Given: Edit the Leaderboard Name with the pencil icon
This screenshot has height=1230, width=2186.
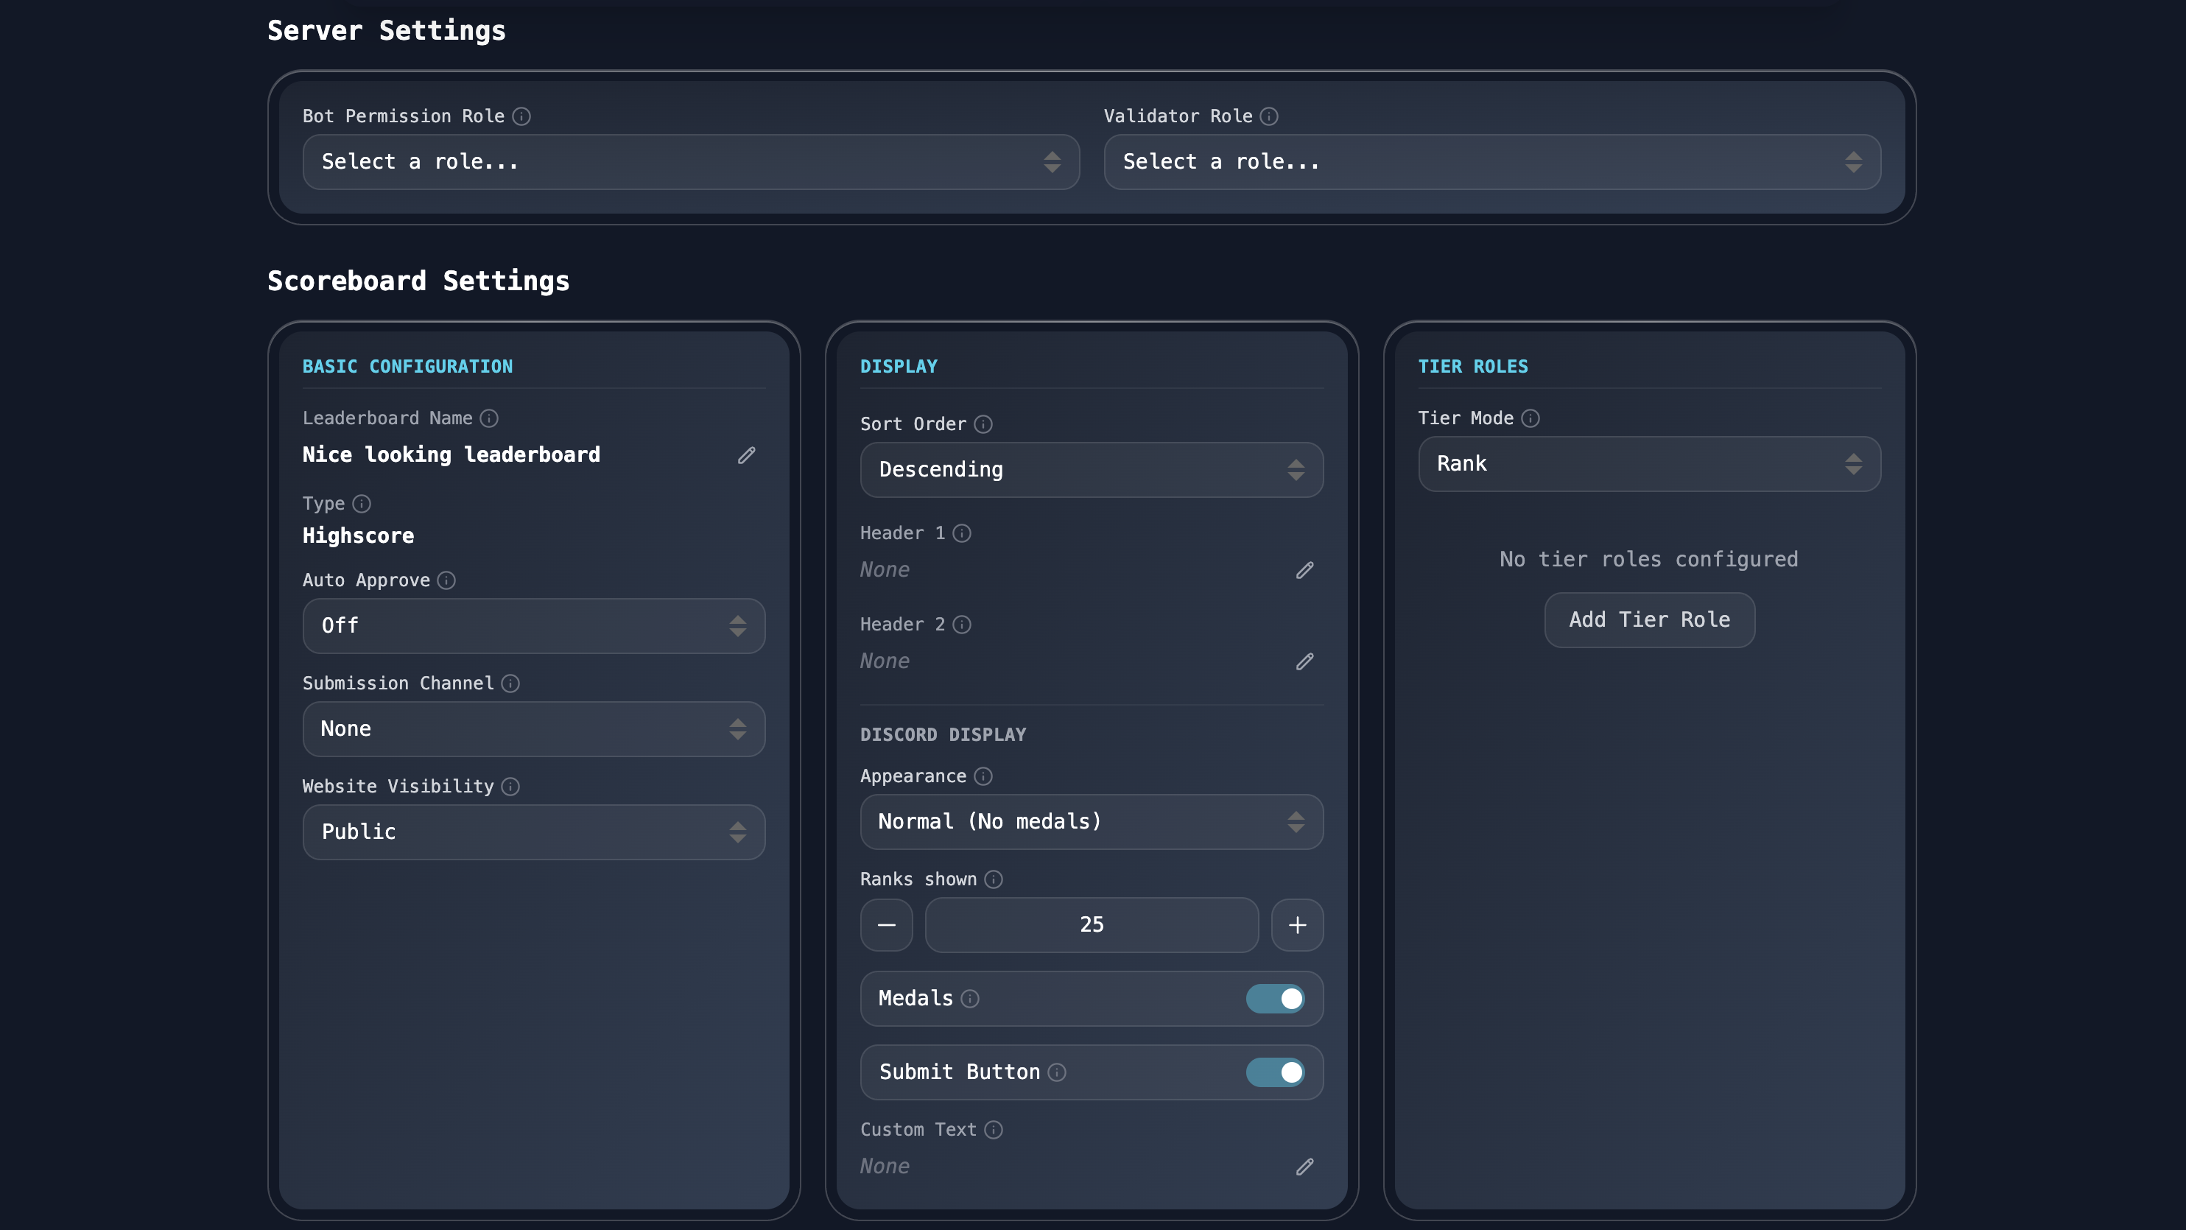Looking at the screenshot, I should pos(746,456).
